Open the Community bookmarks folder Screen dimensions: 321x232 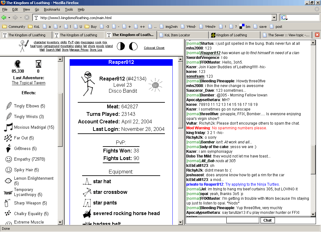point(14,27)
